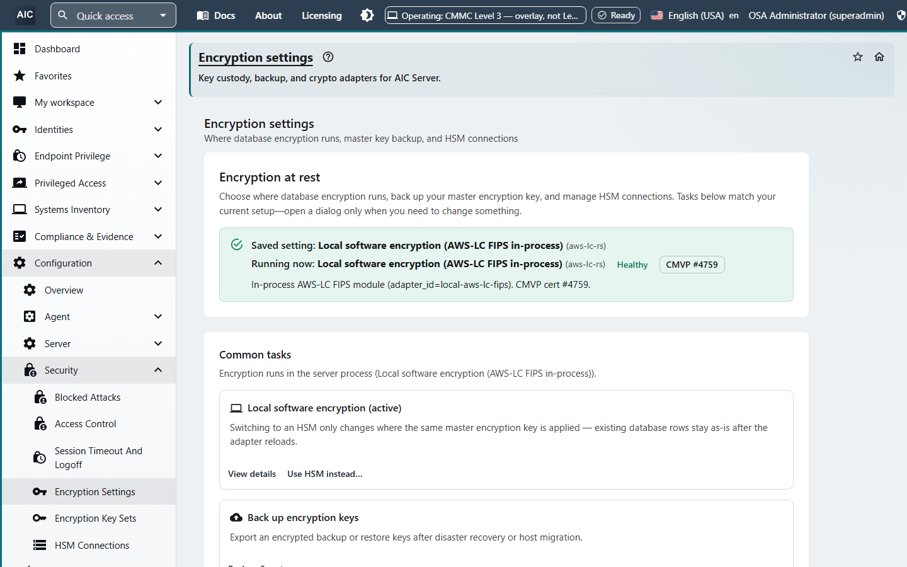
Task: Open the About page
Action: click(x=268, y=15)
